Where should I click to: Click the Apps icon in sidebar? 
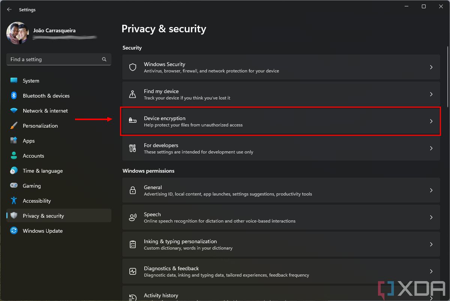[x=14, y=141]
